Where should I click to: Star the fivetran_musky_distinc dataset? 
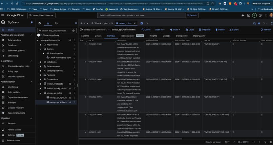pos(70,89)
